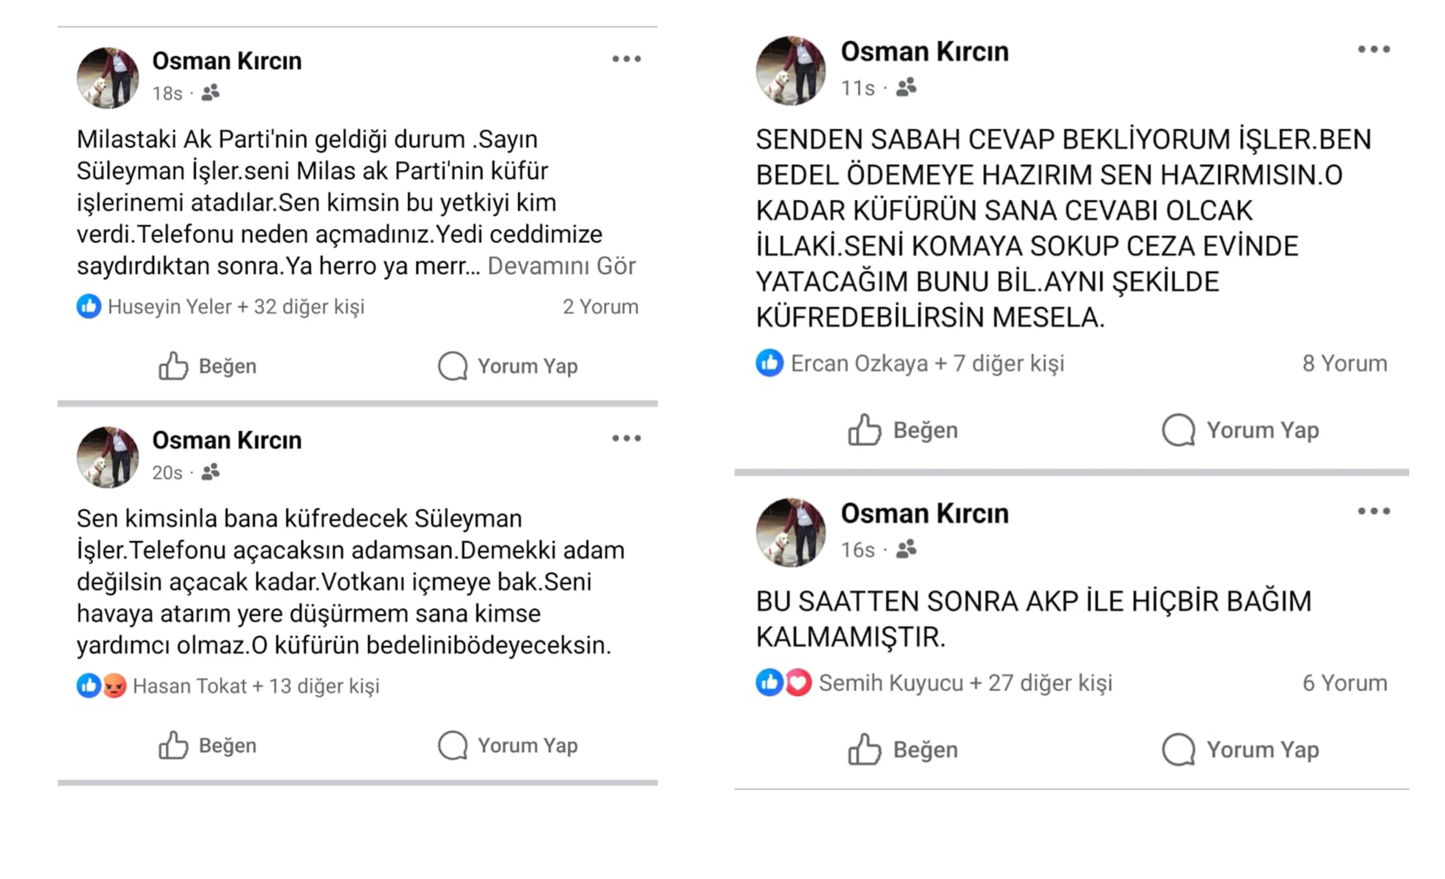Open options menu on the 16s post
This screenshot has width=1445, height=879.
(x=1373, y=512)
